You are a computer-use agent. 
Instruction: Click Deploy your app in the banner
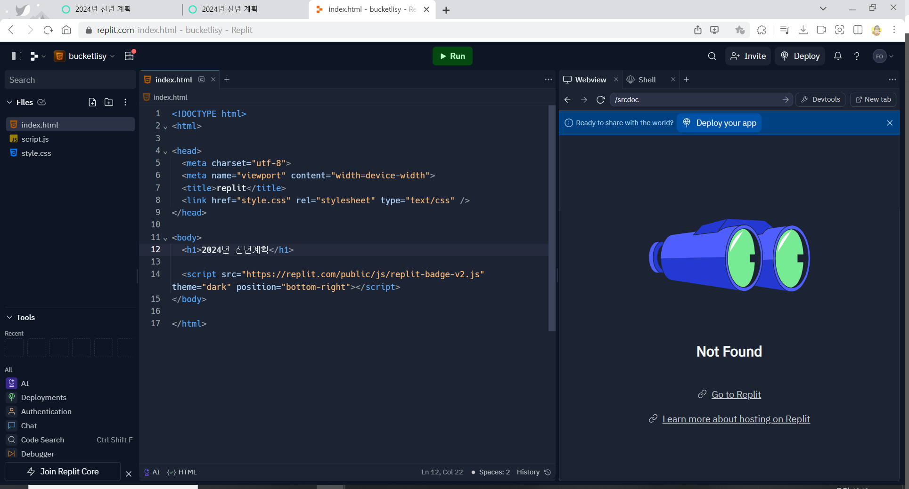719,123
